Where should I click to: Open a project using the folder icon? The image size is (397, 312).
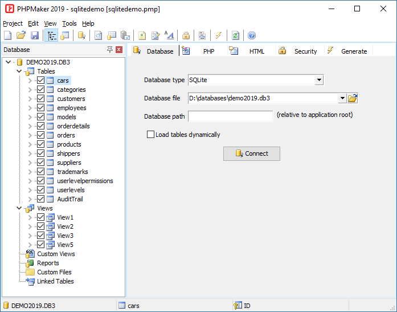(x=21, y=35)
